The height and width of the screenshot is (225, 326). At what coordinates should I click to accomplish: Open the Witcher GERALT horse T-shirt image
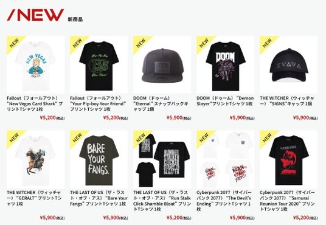(35, 159)
